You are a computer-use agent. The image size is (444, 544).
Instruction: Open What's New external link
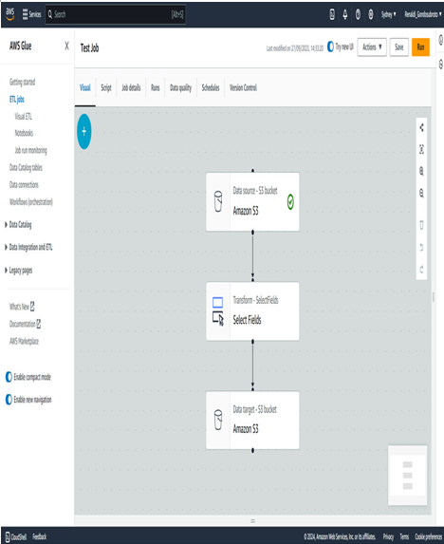22,307
